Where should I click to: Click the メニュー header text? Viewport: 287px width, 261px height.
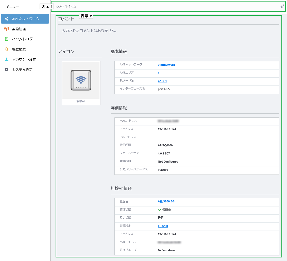tap(13, 7)
